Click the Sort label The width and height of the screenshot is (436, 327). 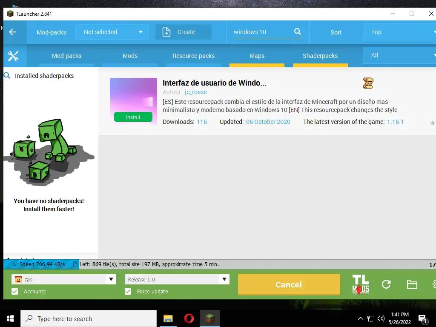[336, 32]
